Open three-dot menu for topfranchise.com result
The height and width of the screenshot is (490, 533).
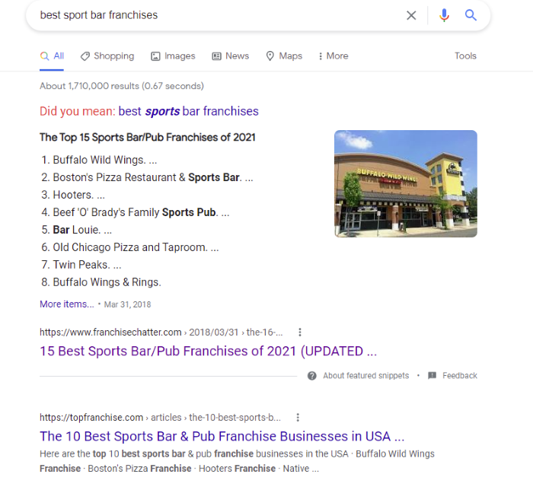click(x=298, y=417)
